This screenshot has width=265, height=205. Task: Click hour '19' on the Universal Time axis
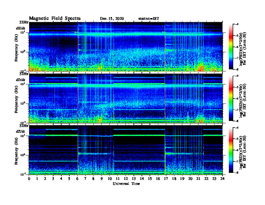[x=182, y=179]
